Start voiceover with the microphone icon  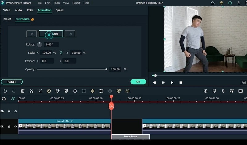tap(223, 91)
